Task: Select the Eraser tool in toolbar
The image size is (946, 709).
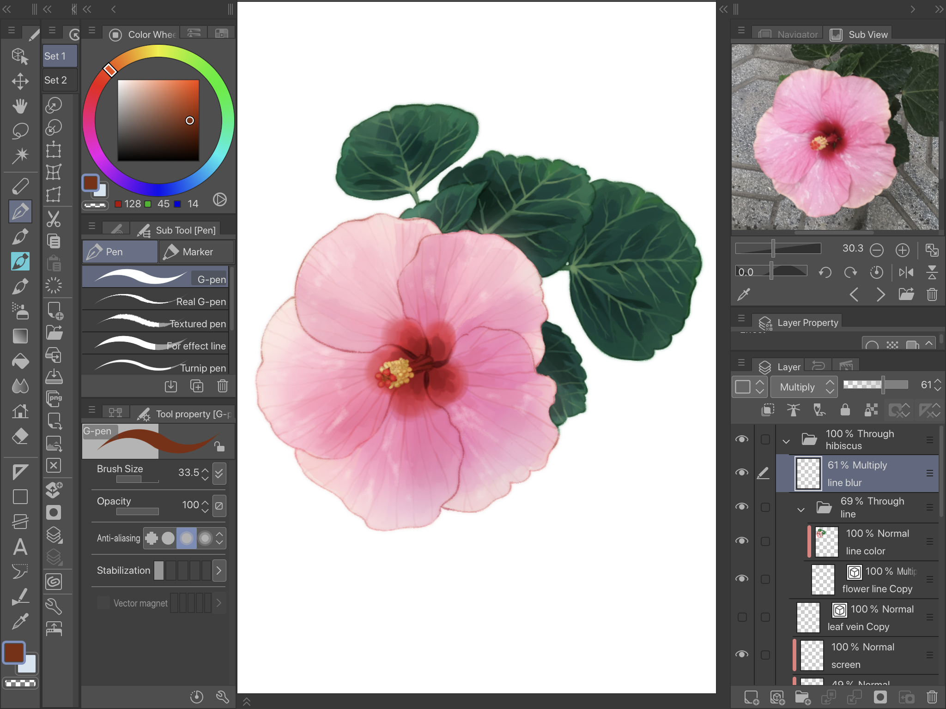Action: tap(20, 435)
